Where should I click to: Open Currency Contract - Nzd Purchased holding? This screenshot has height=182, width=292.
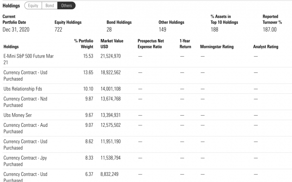[x=25, y=102]
